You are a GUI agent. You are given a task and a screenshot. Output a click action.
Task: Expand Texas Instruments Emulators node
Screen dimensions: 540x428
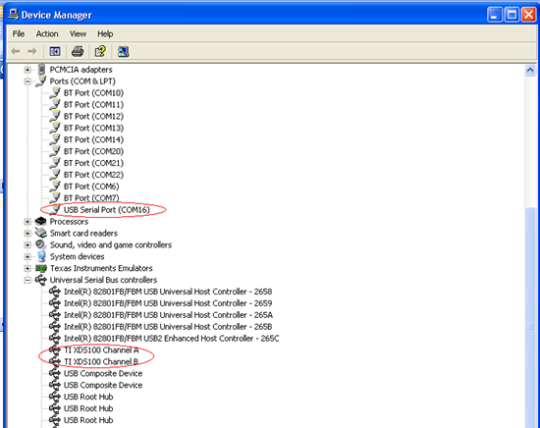pyautogui.click(x=27, y=269)
